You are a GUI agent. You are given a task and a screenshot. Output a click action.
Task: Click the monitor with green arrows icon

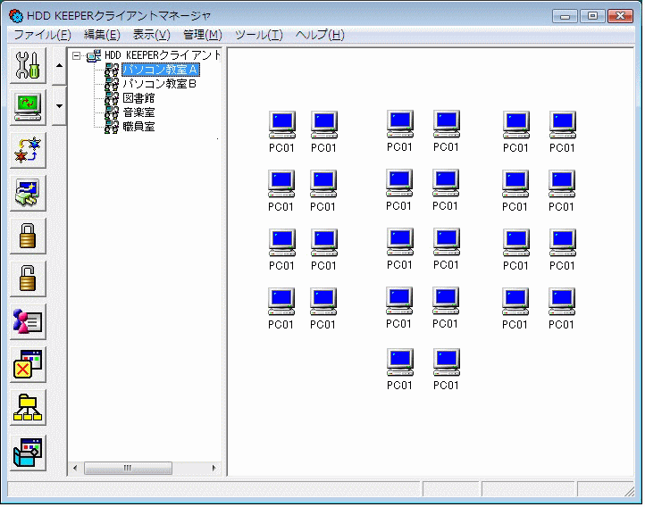(29, 108)
